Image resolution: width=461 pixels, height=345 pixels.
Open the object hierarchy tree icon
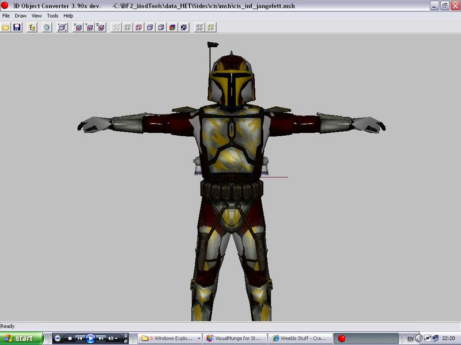click(x=32, y=28)
